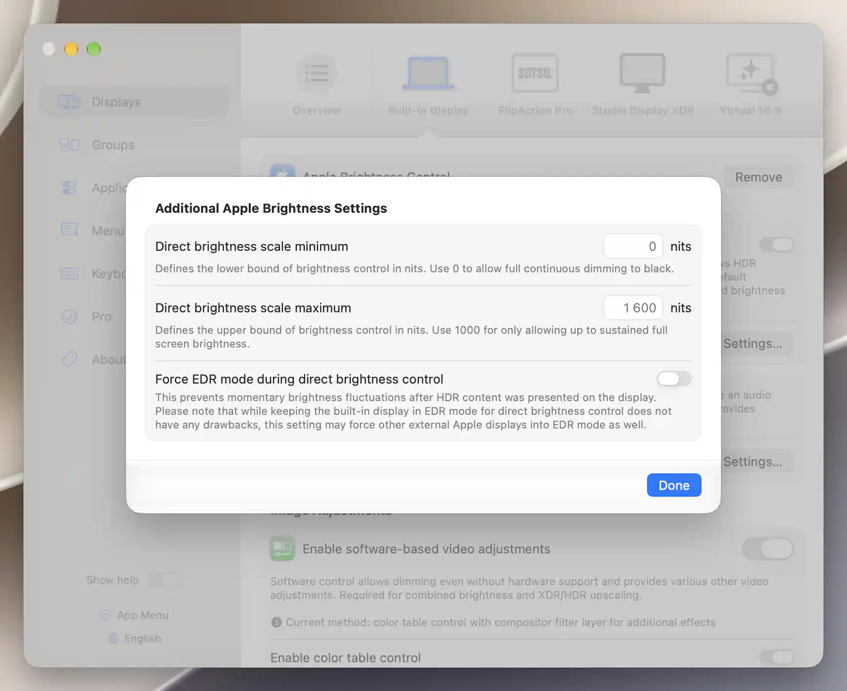
Task: Click the Applications sidebar icon
Action: coord(69,188)
